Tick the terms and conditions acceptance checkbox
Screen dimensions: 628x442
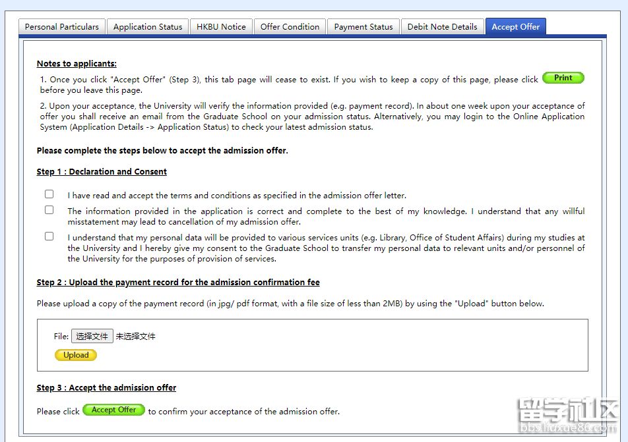[x=49, y=194]
